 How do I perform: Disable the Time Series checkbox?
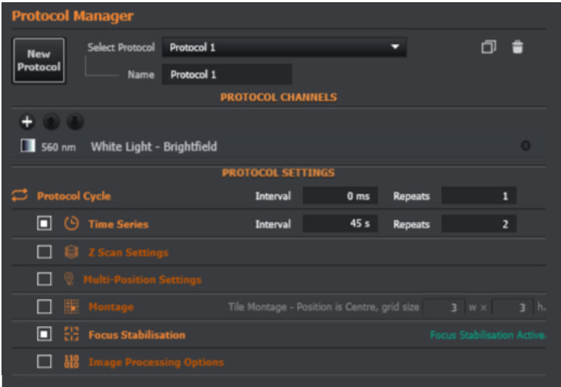pyautogui.click(x=45, y=224)
